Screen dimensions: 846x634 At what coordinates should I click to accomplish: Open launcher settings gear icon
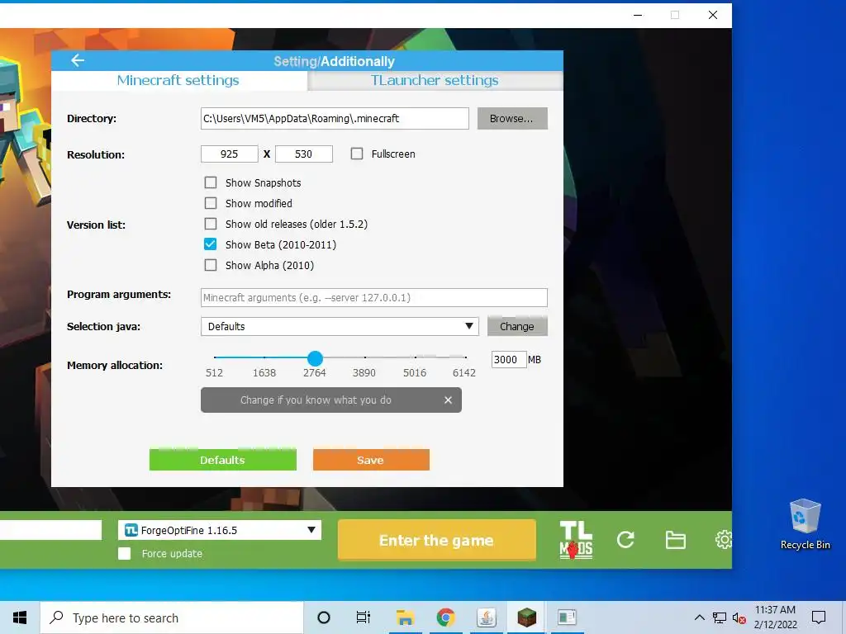(723, 540)
